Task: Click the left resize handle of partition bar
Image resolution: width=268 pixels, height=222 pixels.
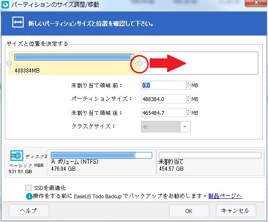Action: pyautogui.click(x=9, y=63)
